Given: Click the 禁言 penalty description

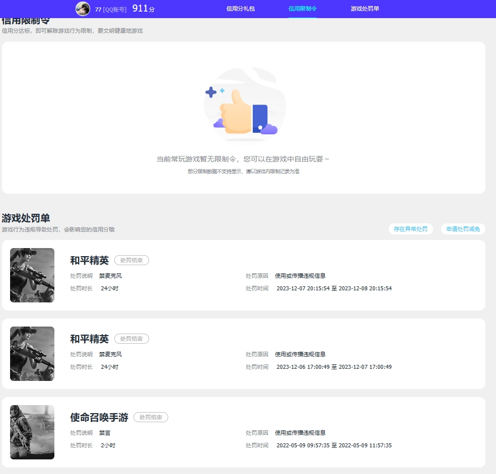Looking at the screenshot, I should 105,433.
